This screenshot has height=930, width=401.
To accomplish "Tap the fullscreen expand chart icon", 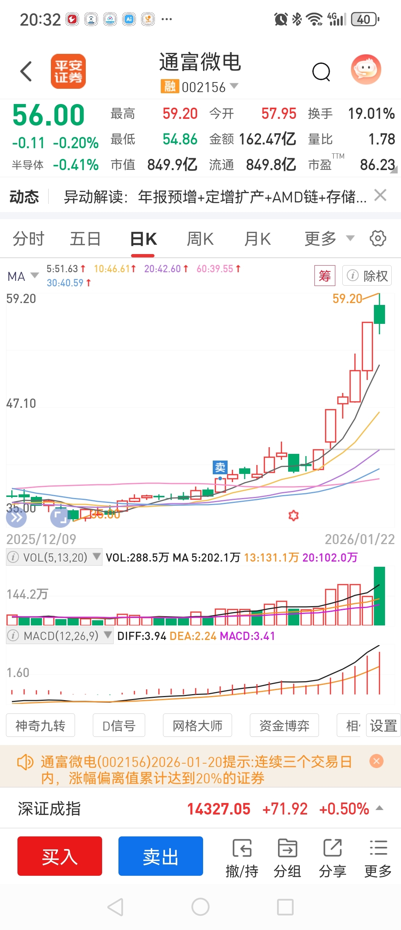I will click(60, 517).
